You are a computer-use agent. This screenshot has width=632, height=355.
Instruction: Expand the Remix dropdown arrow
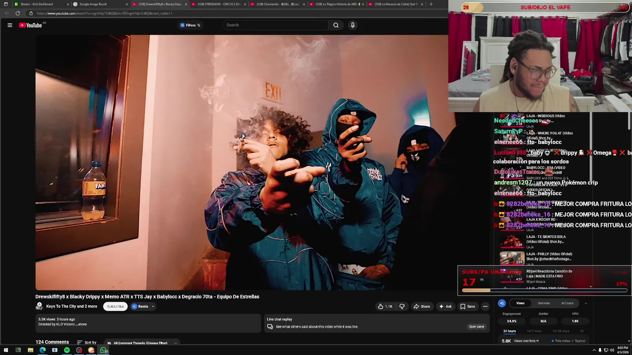coord(153,306)
